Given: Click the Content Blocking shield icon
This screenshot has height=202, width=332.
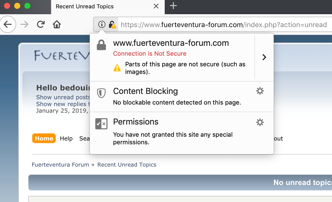Looking at the screenshot, I should [x=101, y=93].
